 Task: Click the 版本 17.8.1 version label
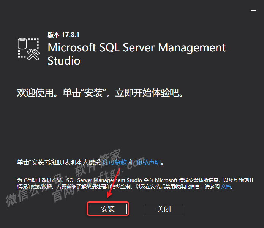pyautogui.click(x=63, y=35)
